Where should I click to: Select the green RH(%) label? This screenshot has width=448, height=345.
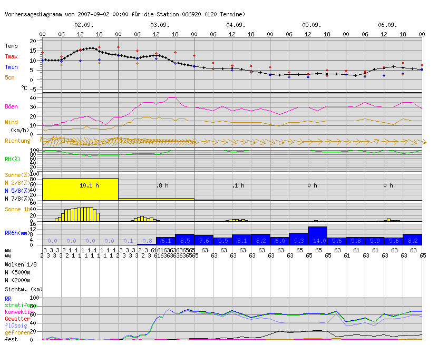tap(13, 159)
